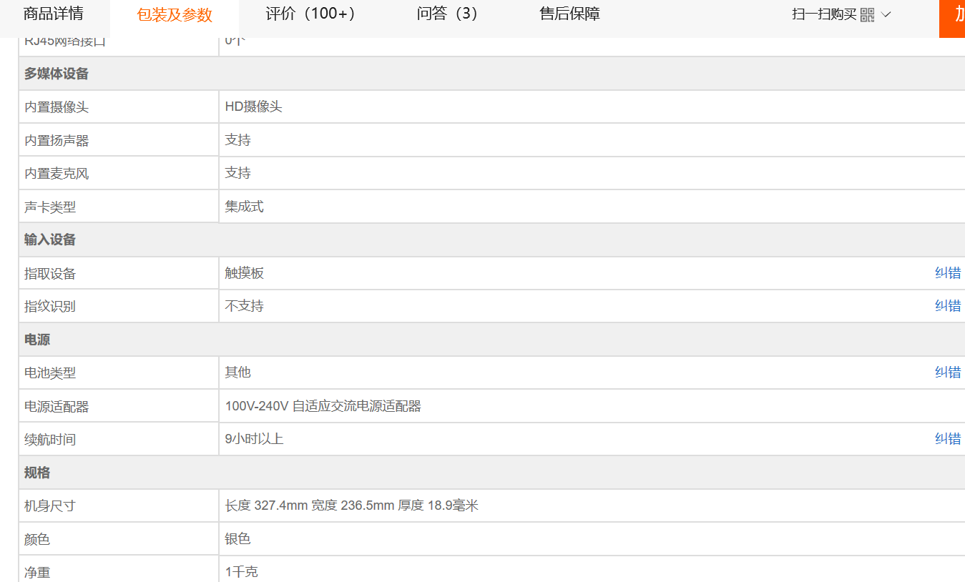
Task: Click the 电池类型 label
Action: coord(50,373)
